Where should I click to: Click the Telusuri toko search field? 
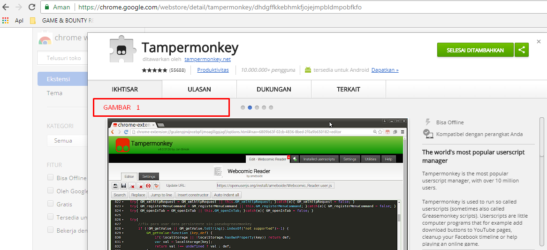click(62, 58)
